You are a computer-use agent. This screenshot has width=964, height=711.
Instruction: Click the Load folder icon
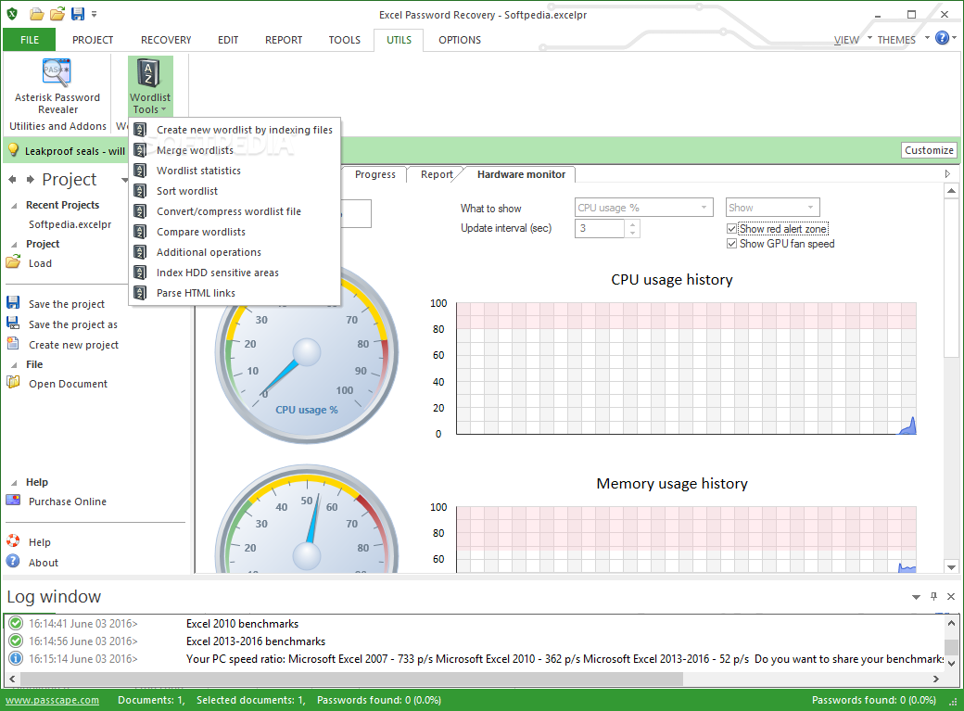click(x=13, y=262)
